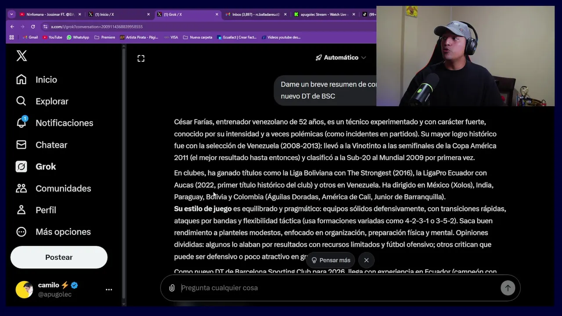Focus the Pregunta cualquier cosa input

pyautogui.click(x=338, y=288)
